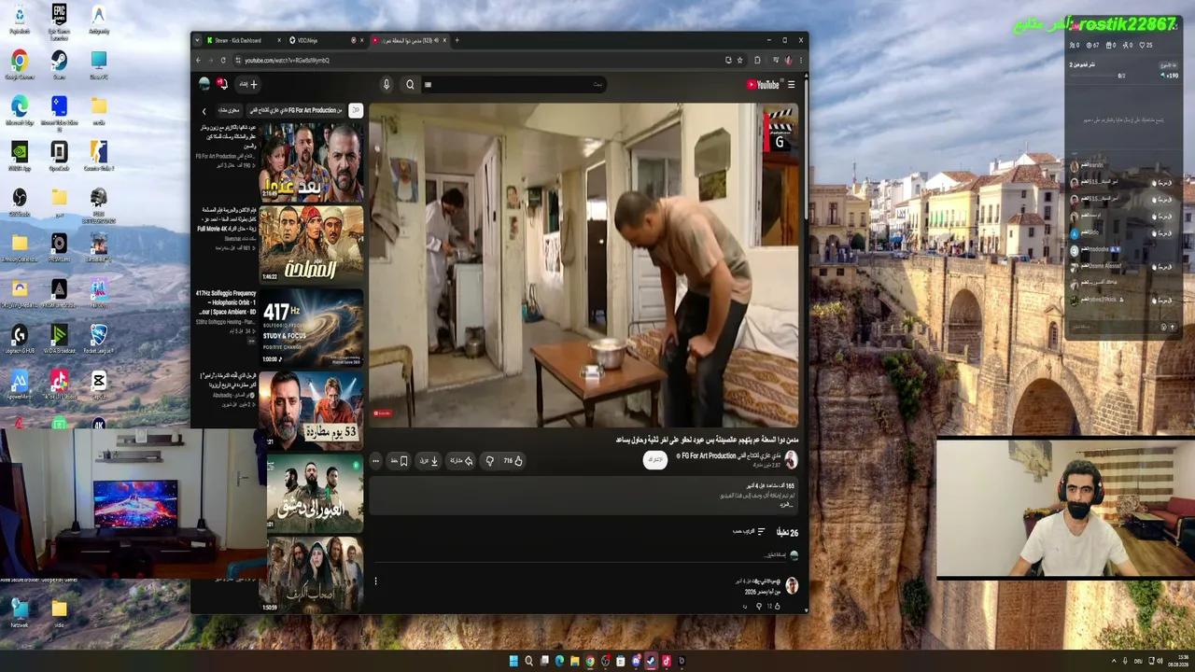The height and width of the screenshot is (672, 1195).
Task: Click the YouTube video player frame
Action: [584, 265]
